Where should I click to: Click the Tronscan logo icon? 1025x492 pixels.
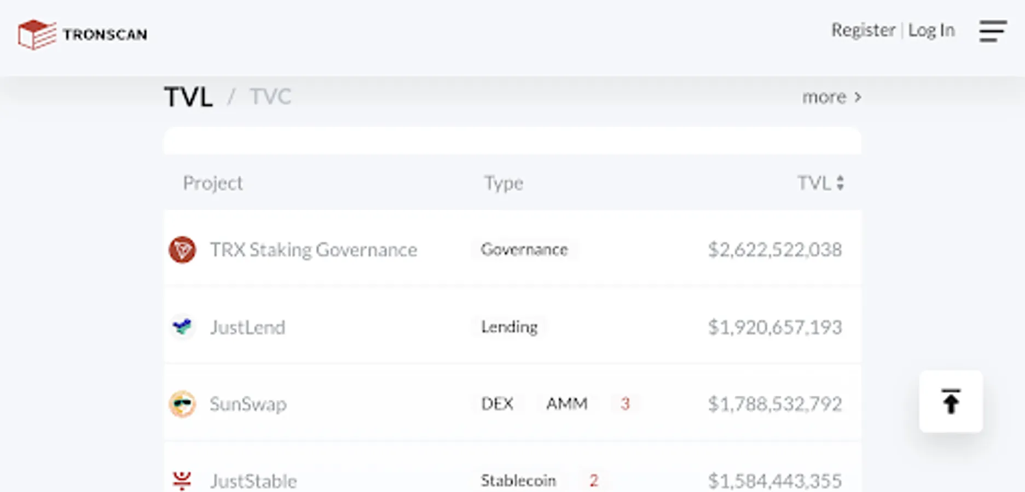(x=37, y=34)
